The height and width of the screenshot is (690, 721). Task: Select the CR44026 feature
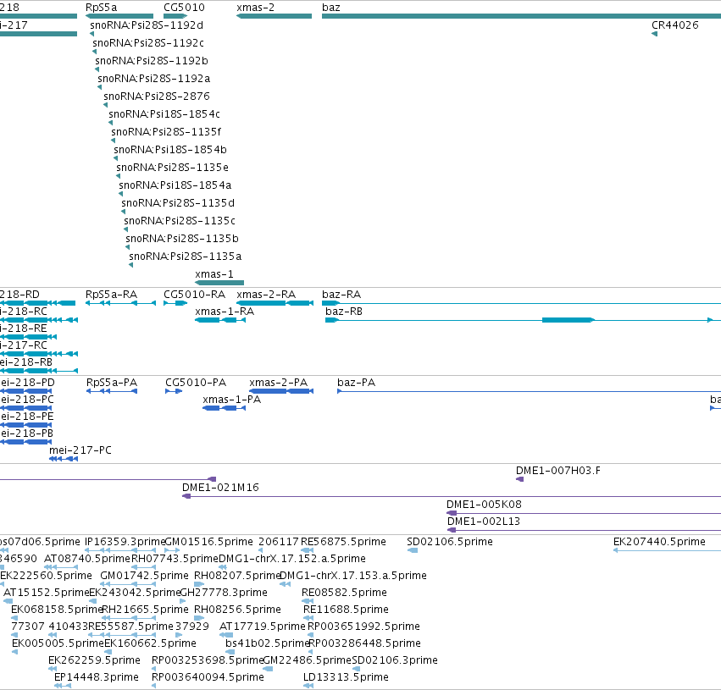click(654, 34)
